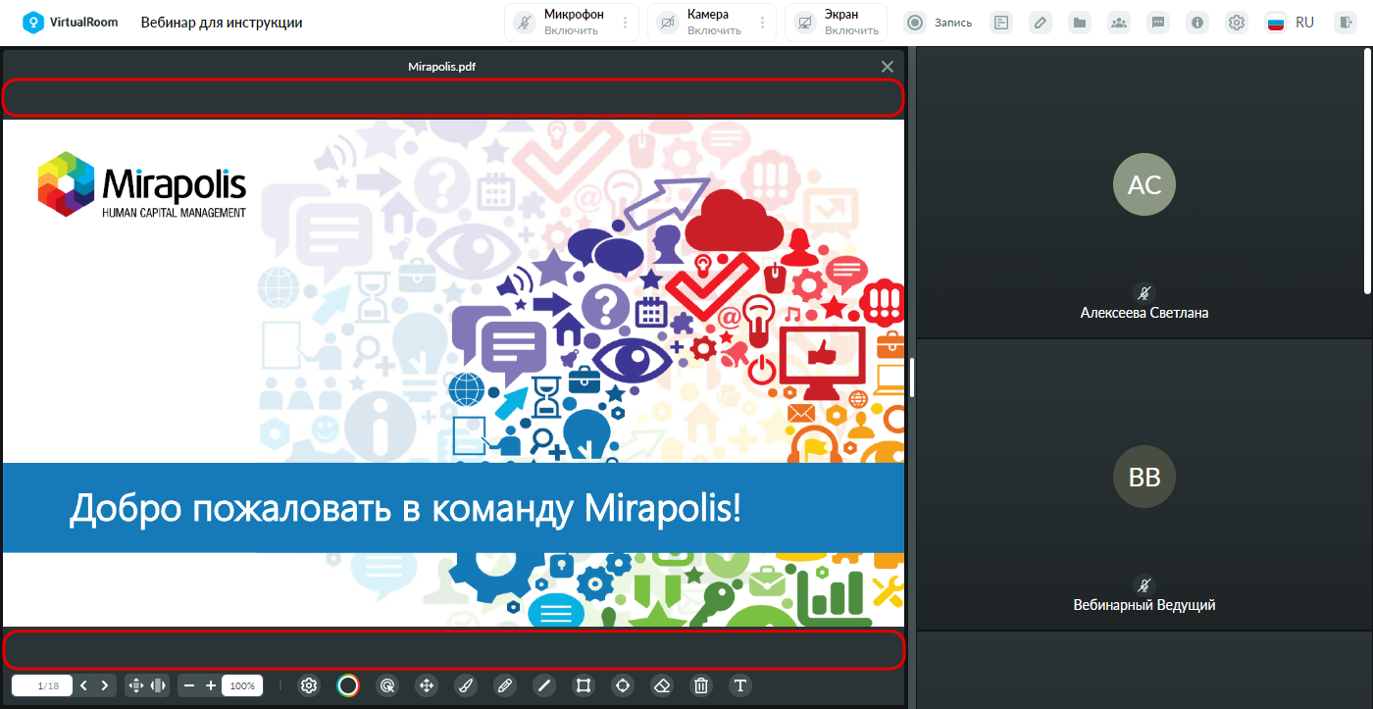Select the rectangle shape tool
This screenshot has width=1373, height=709.
(x=584, y=685)
